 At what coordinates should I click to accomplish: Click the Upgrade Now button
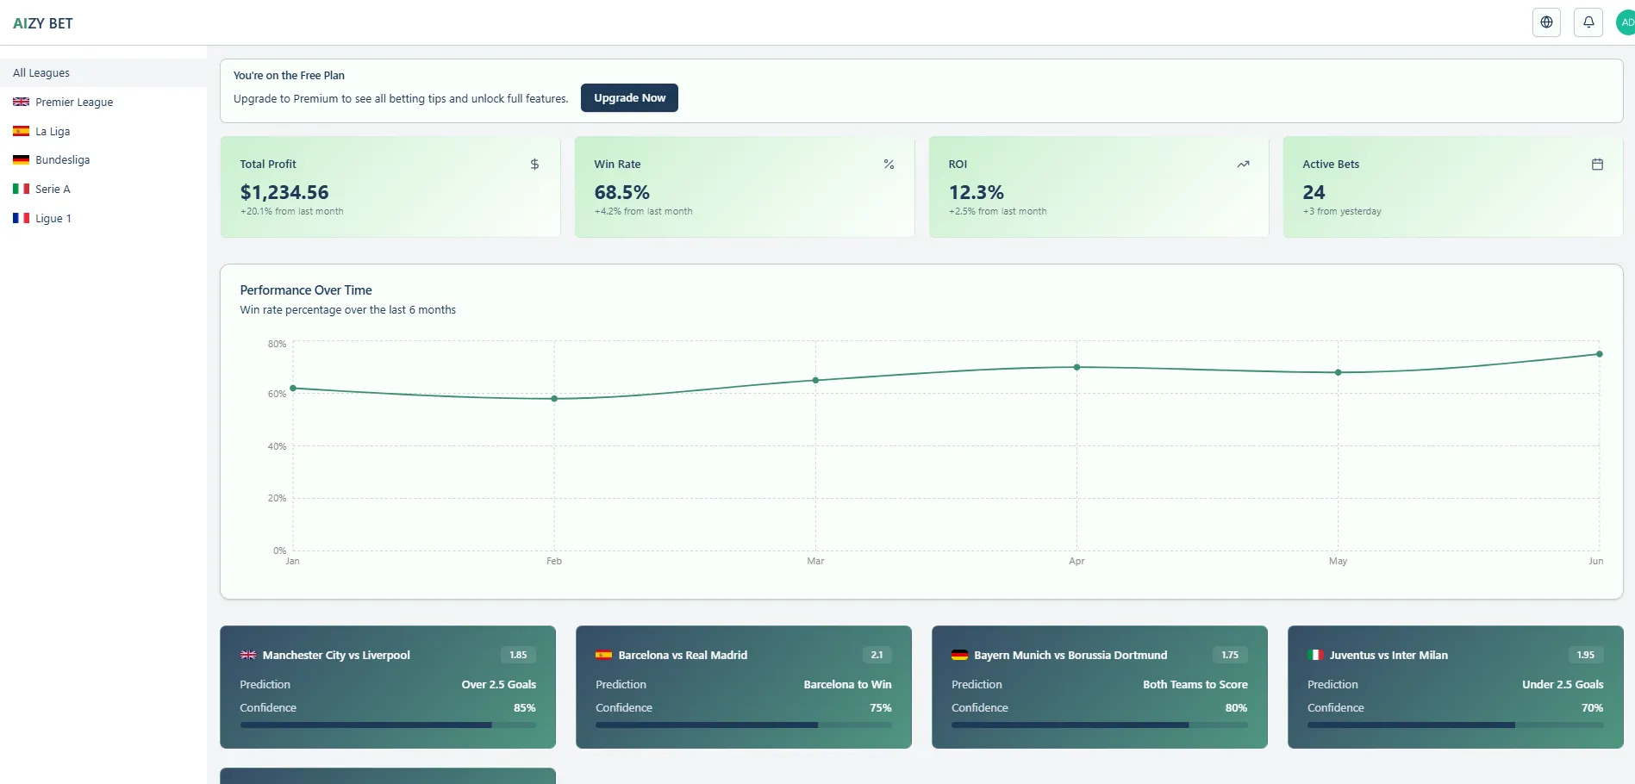tap(629, 97)
